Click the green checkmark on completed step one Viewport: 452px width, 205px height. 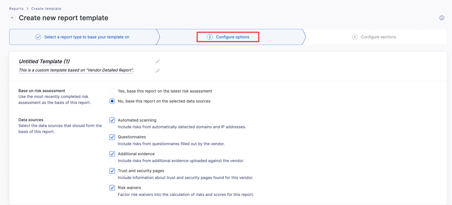[38, 37]
